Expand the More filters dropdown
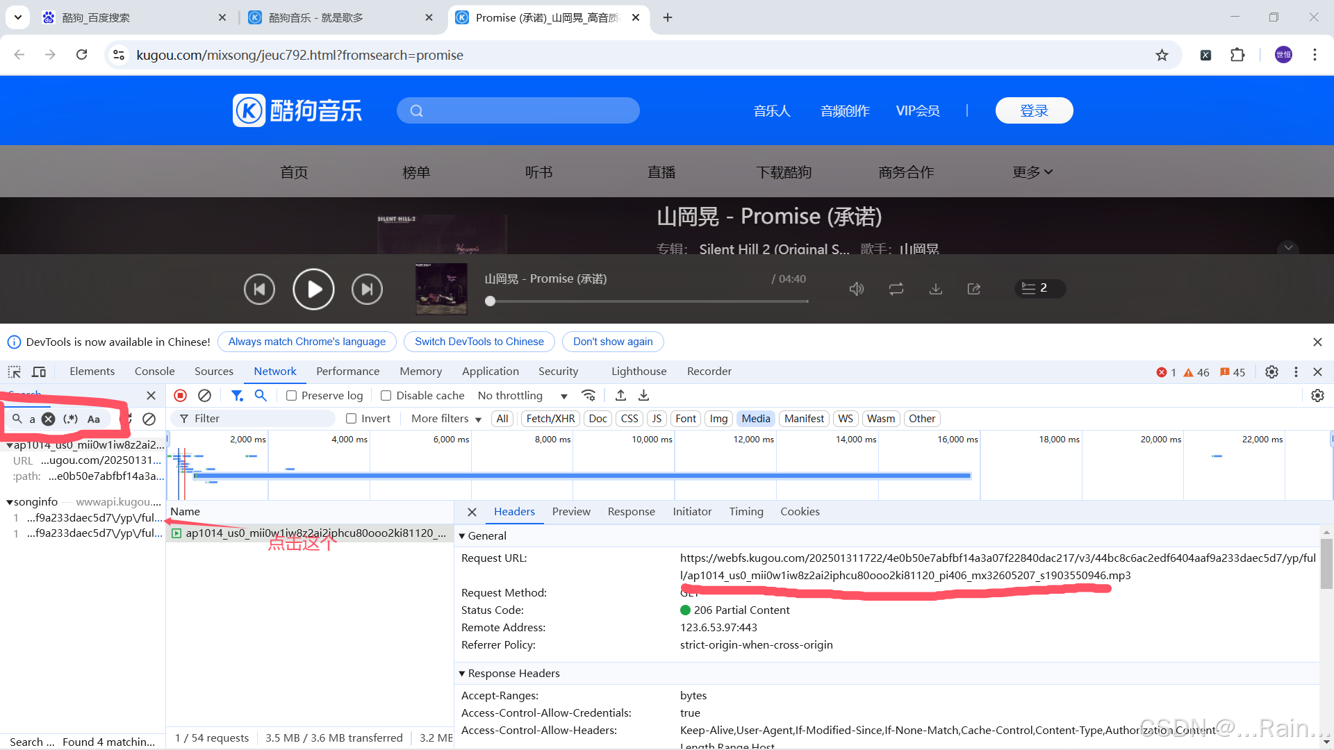The image size is (1334, 750). point(446,418)
